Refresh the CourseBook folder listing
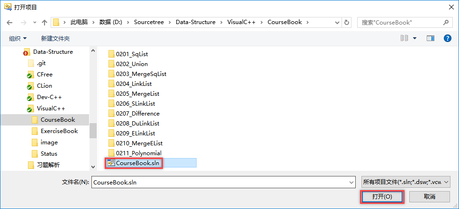The height and width of the screenshot is (209, 459). [347, 22]
